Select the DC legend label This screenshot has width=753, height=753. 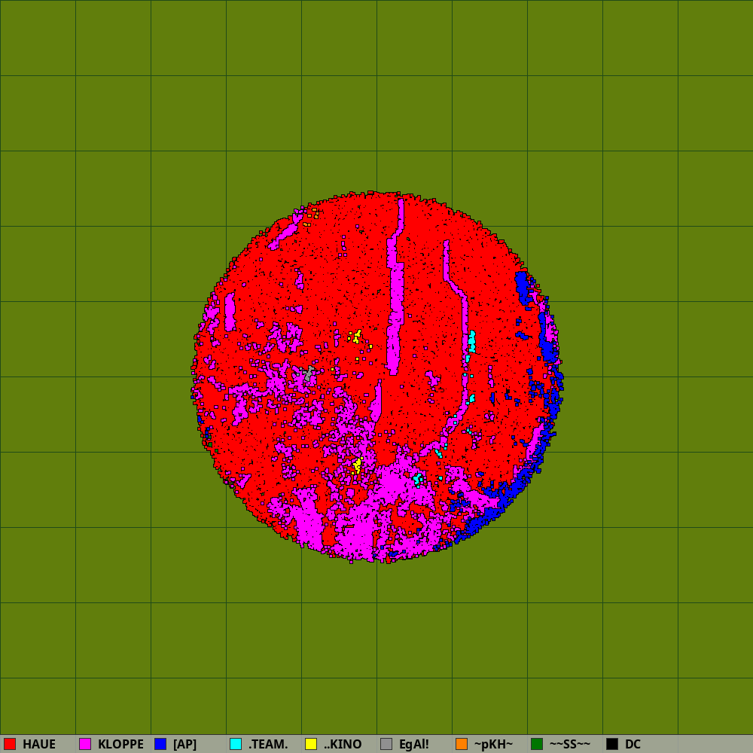pyautogui.click(x=633, y=745)
